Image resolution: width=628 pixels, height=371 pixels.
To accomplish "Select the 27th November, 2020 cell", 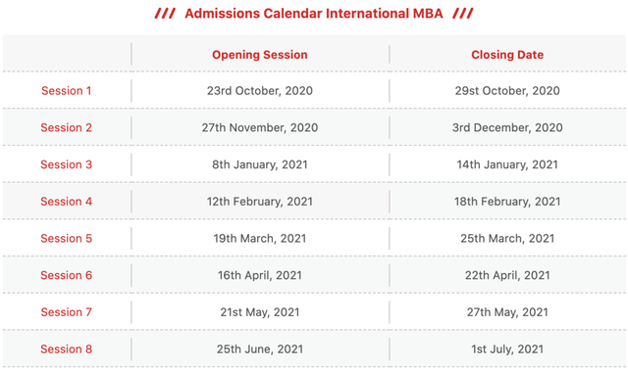I will (x=259, y=128).
